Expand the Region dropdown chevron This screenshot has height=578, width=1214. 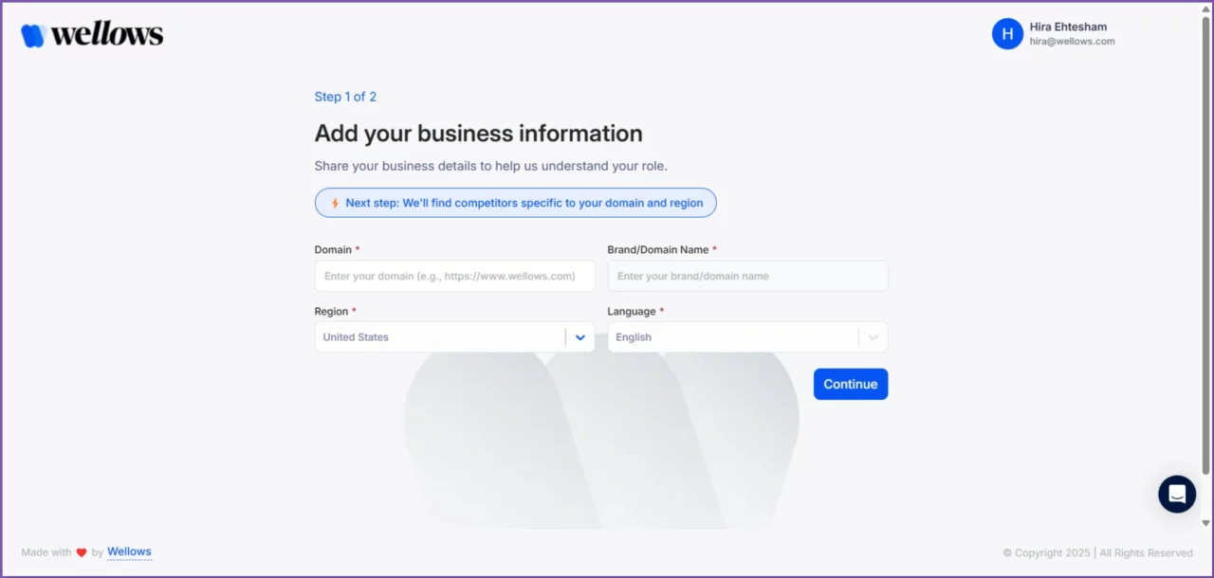[580, 337]
